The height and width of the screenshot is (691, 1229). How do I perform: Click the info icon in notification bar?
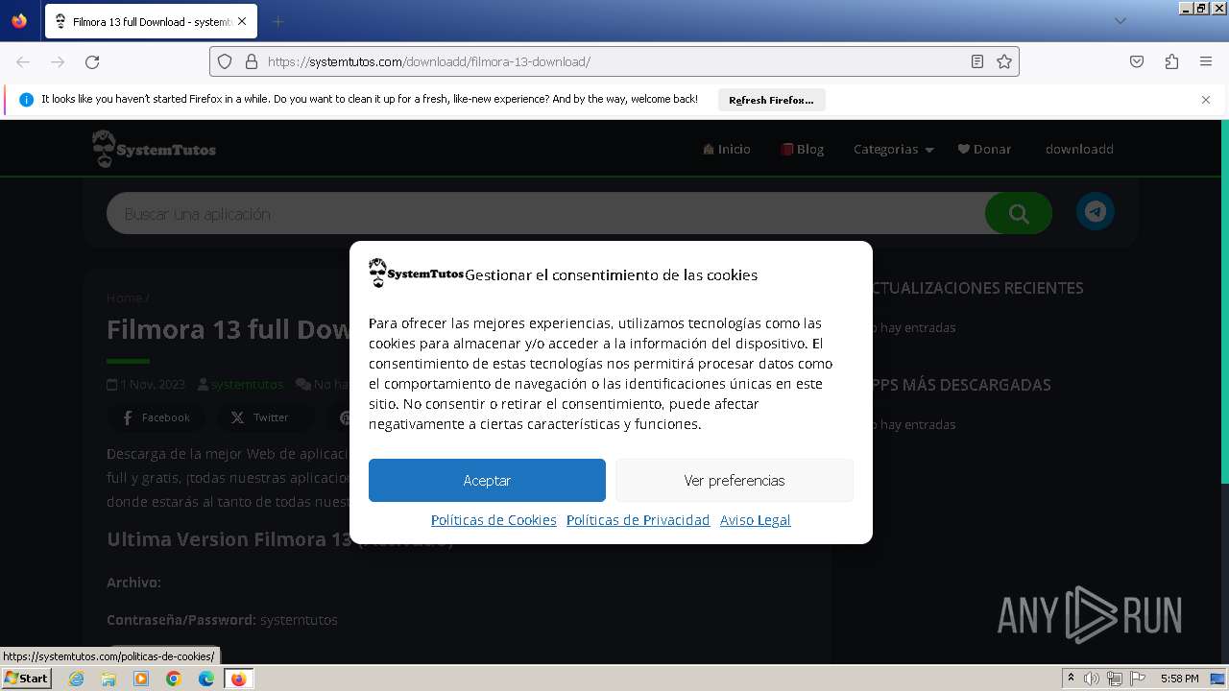tap(26, 100)
